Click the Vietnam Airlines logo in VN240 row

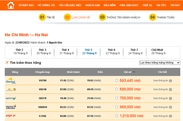click(11, 90)
